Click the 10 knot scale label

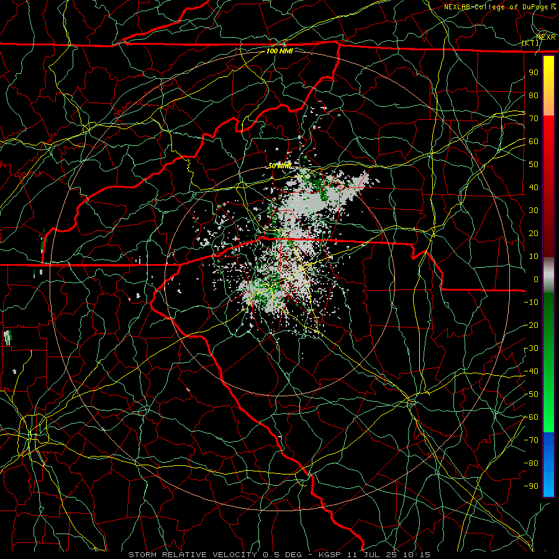coord(534,257)
